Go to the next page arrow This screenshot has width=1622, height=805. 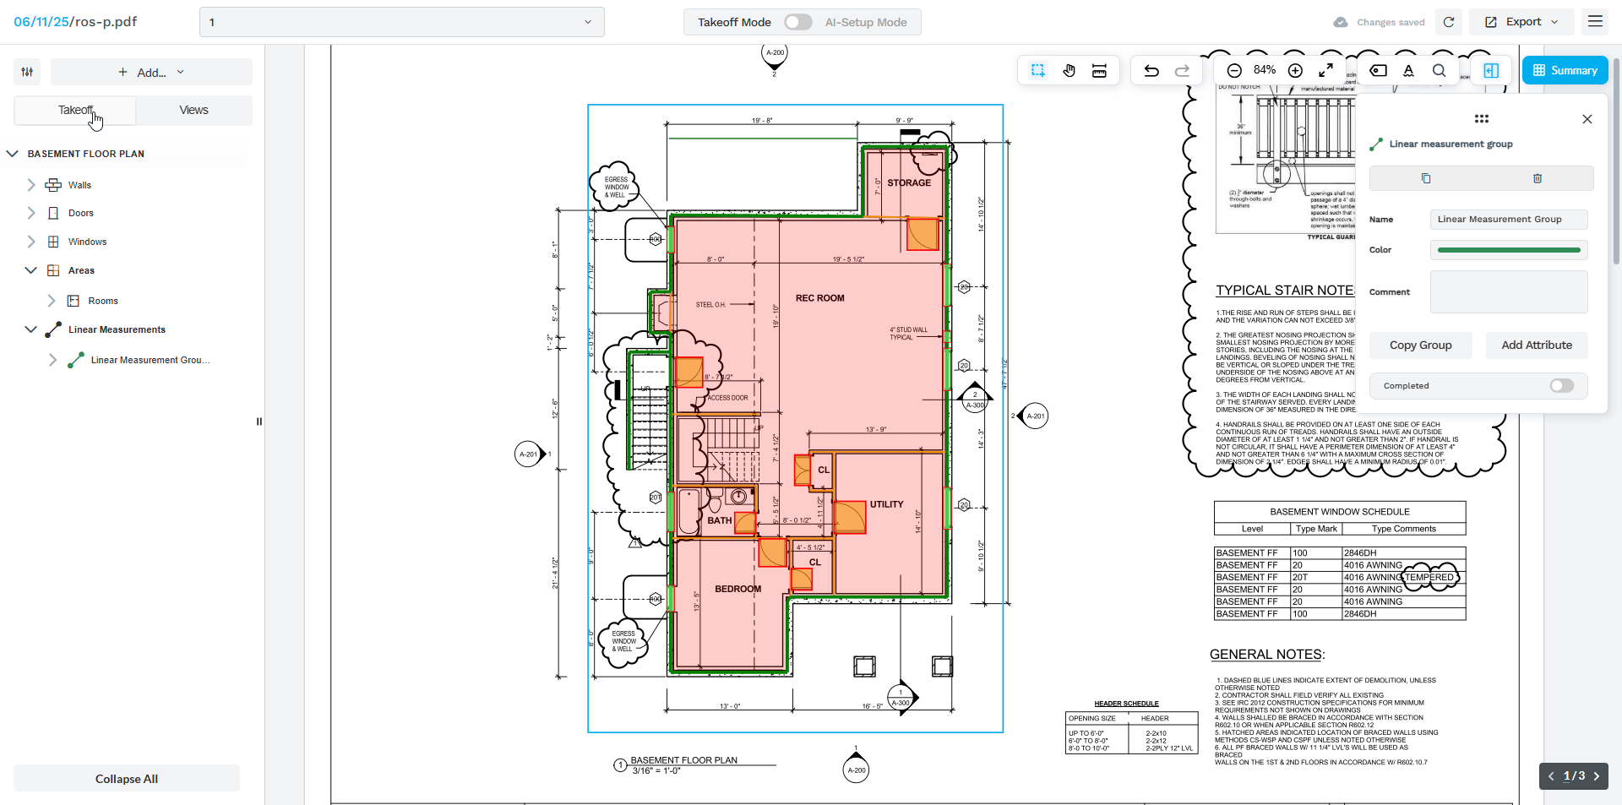(x=1597, y=776)
